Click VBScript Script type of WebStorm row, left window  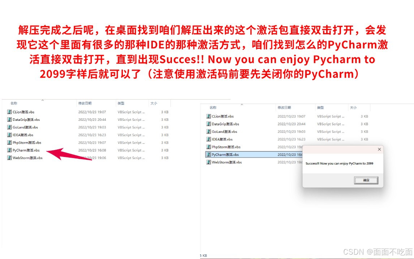[131, 158]
